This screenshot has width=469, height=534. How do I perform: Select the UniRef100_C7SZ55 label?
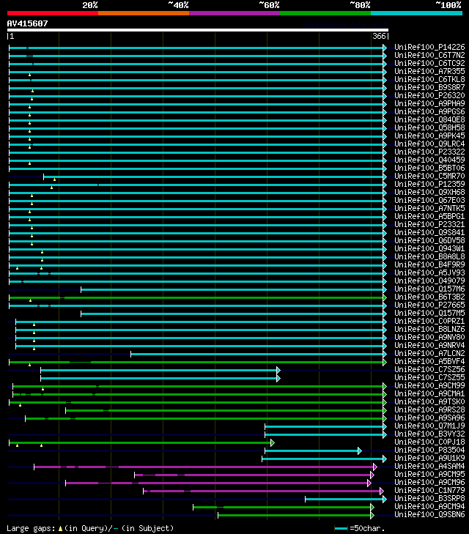click(x=429, y=378)
